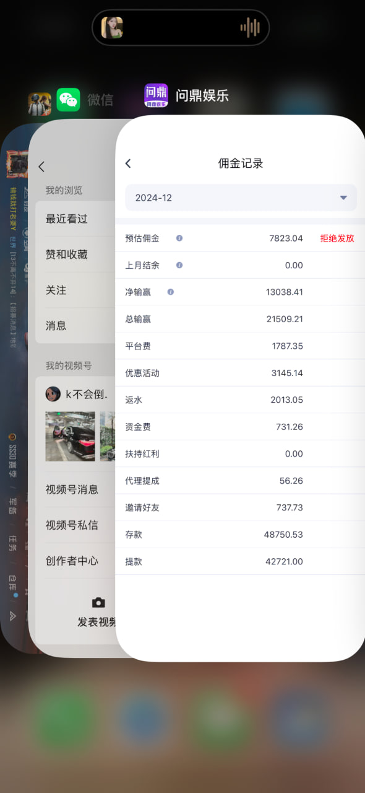Tap the PUBG game app icon
365x793 pixels.
[40, 103]
